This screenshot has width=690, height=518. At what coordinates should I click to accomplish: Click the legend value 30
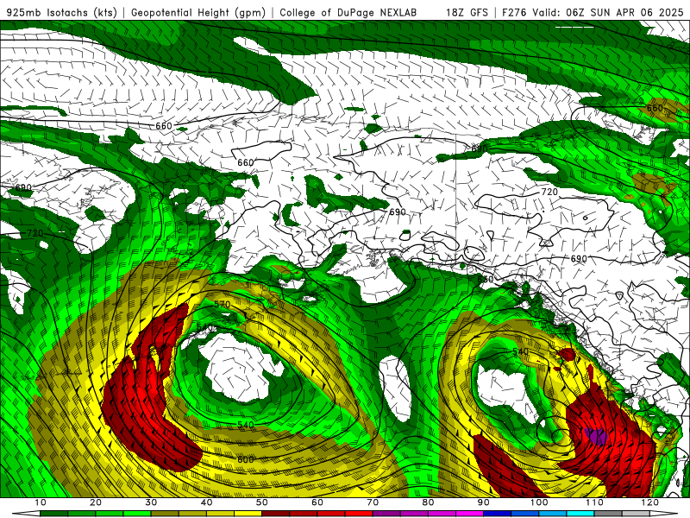[x=151, y=502]
